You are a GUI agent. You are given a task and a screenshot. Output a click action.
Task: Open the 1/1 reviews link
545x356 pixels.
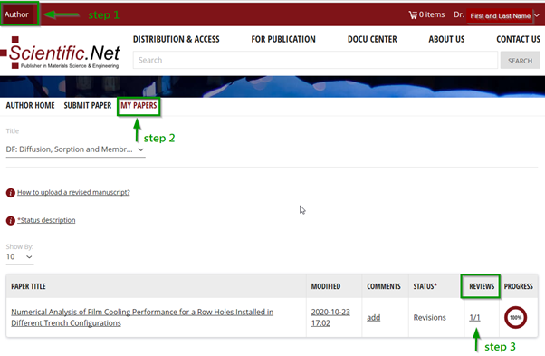click(474, 317)
